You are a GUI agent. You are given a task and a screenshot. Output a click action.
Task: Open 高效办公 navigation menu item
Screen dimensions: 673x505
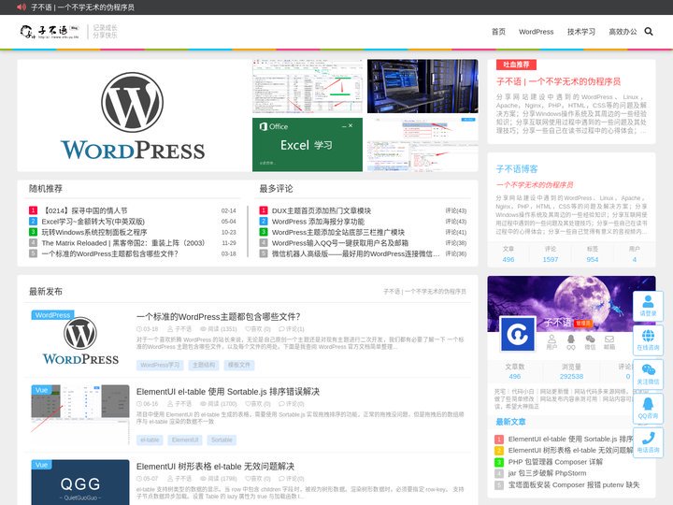point(623,32)
